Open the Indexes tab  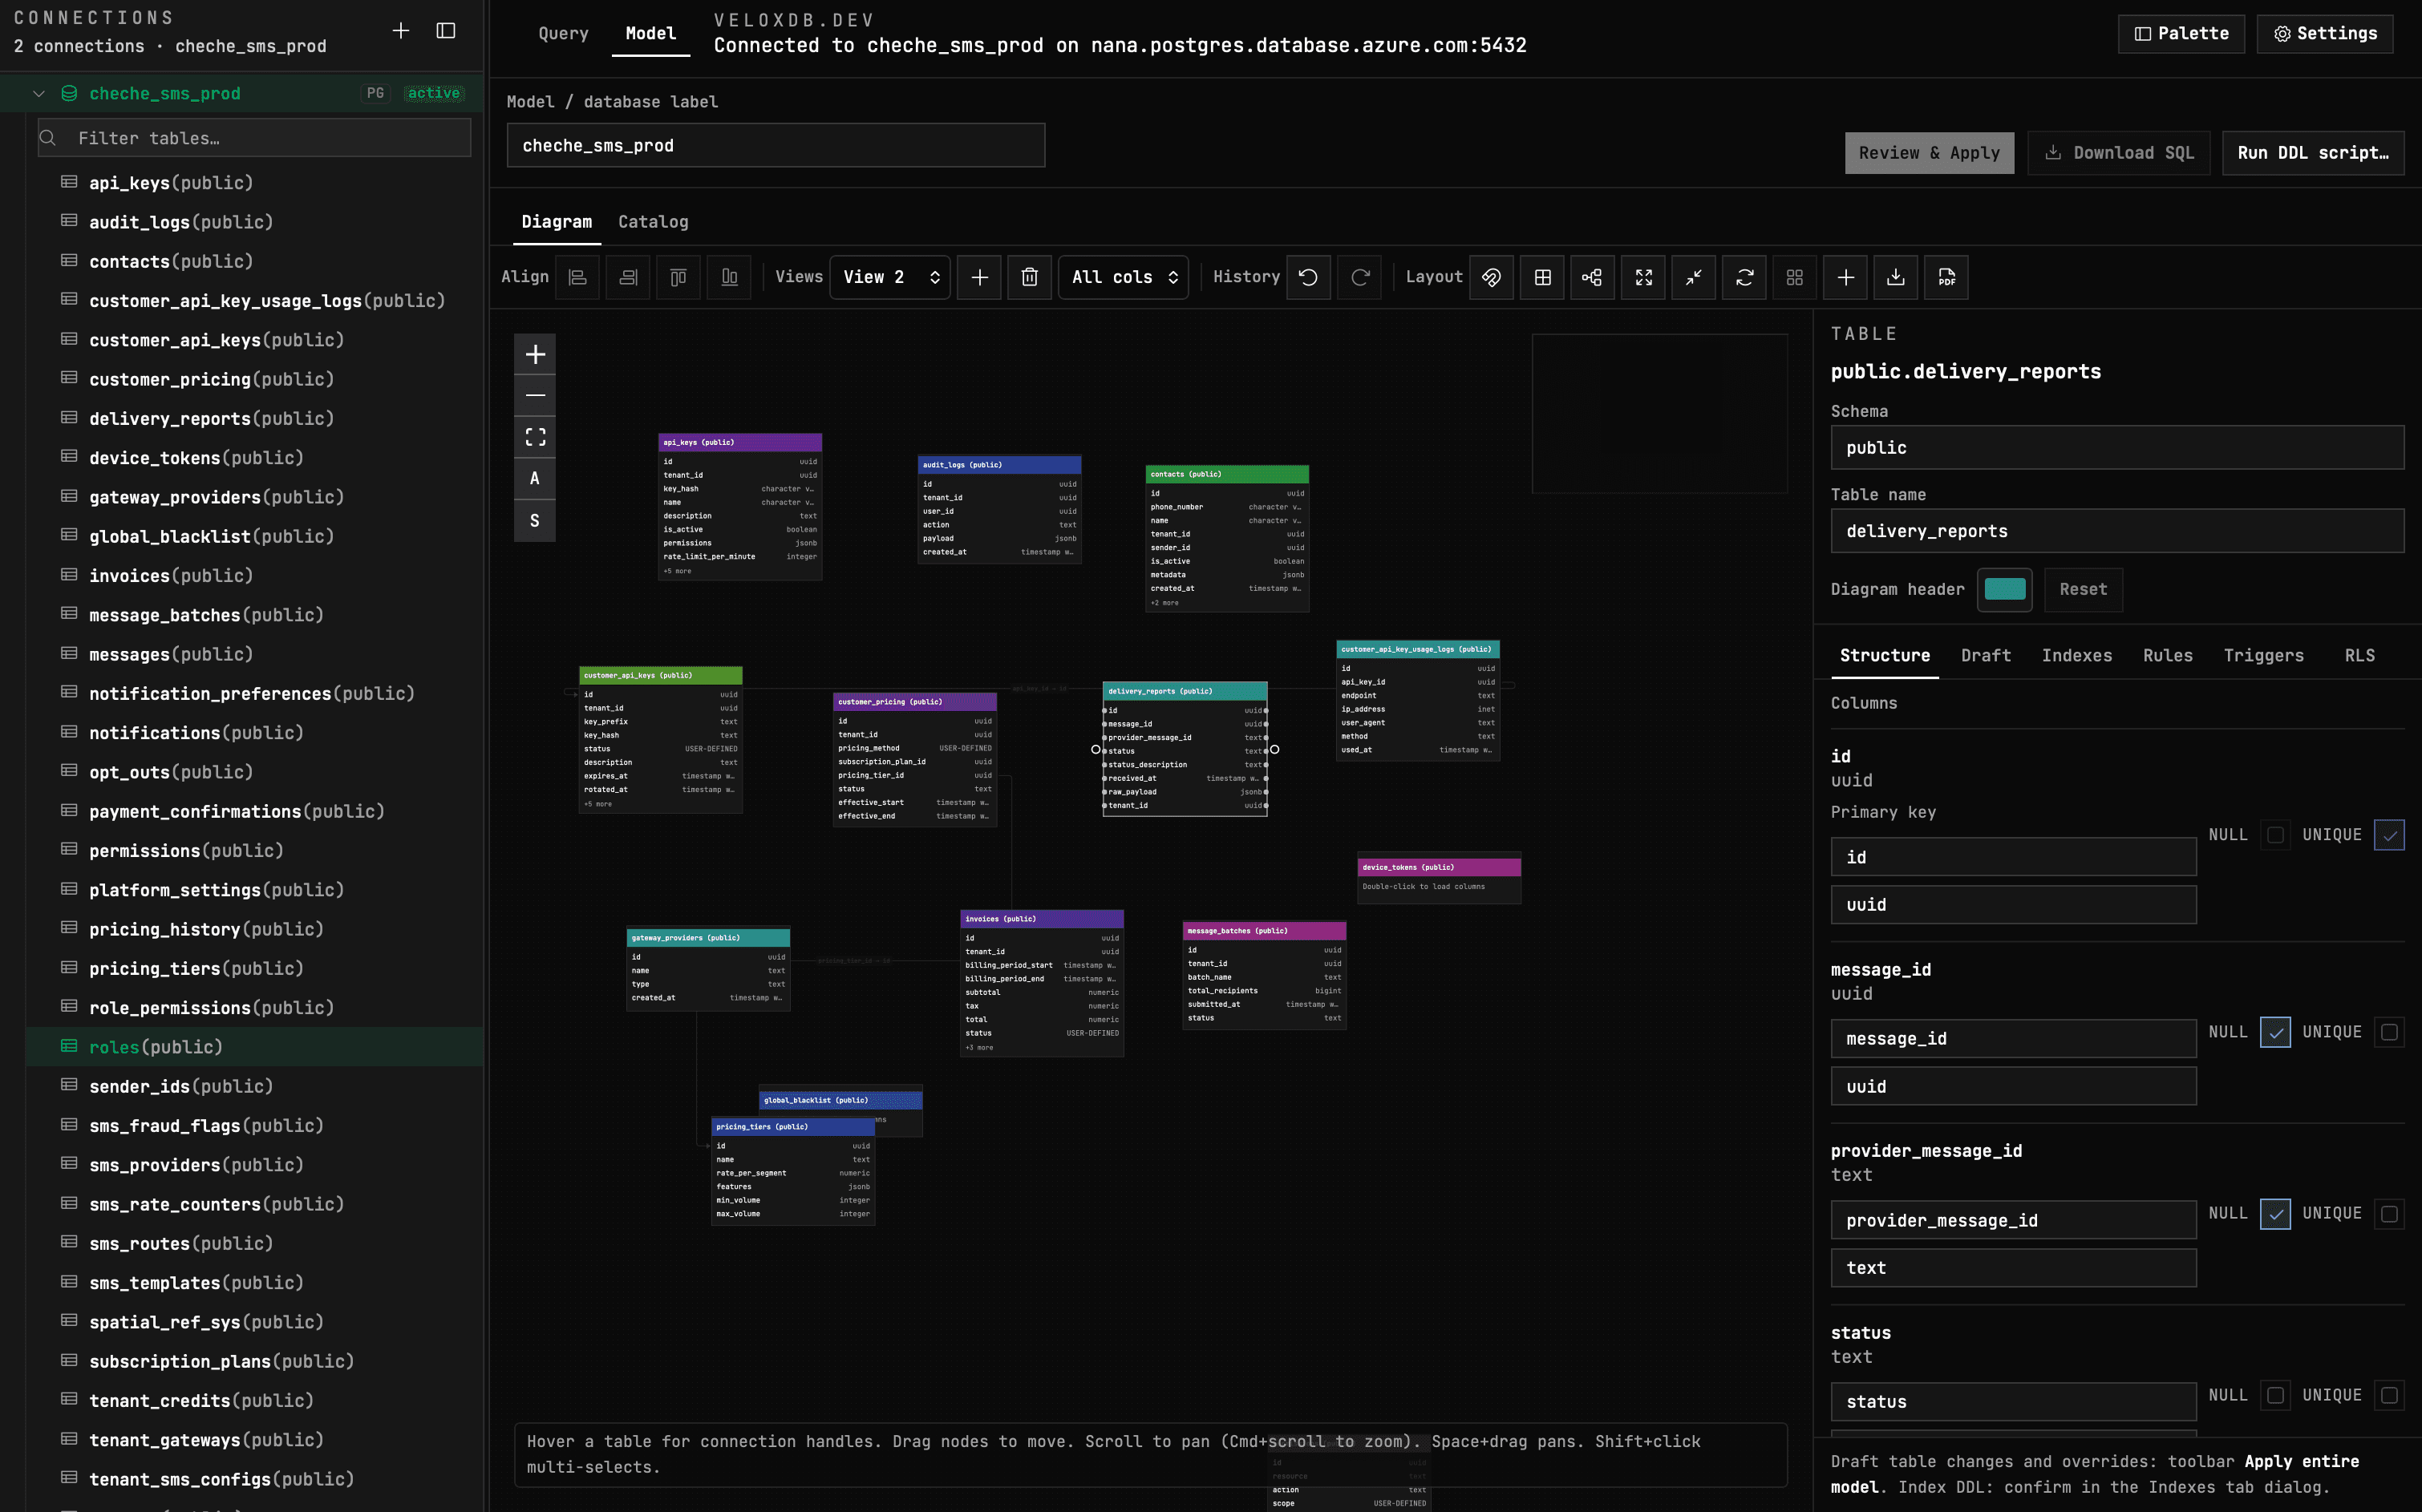2077,656
